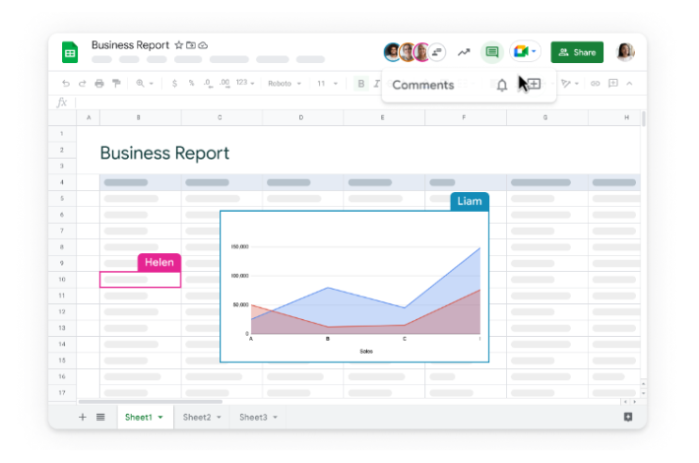Image resolution: width=699 pixels, height=463 pixels.
Task: Switch to the Sheet2 tab
Action: [201, 417]
